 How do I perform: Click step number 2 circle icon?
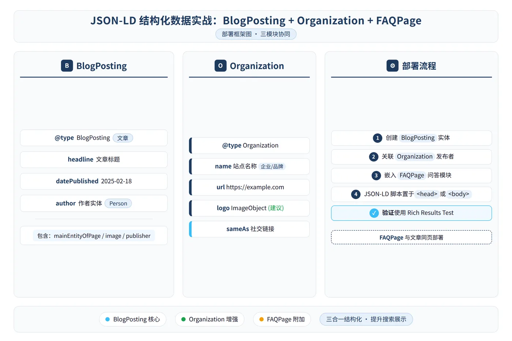[373, 157]
